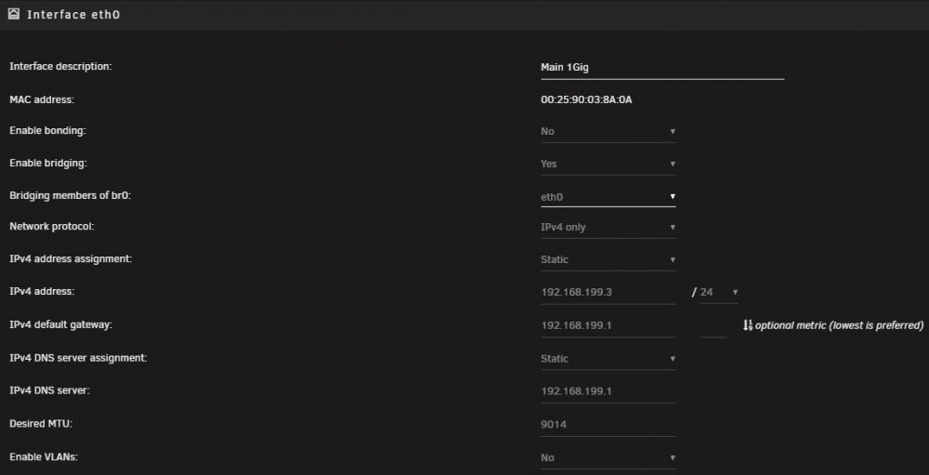The image size is (929, 475).
Task: Click the "Network protocol:" label
Action: 52,227
